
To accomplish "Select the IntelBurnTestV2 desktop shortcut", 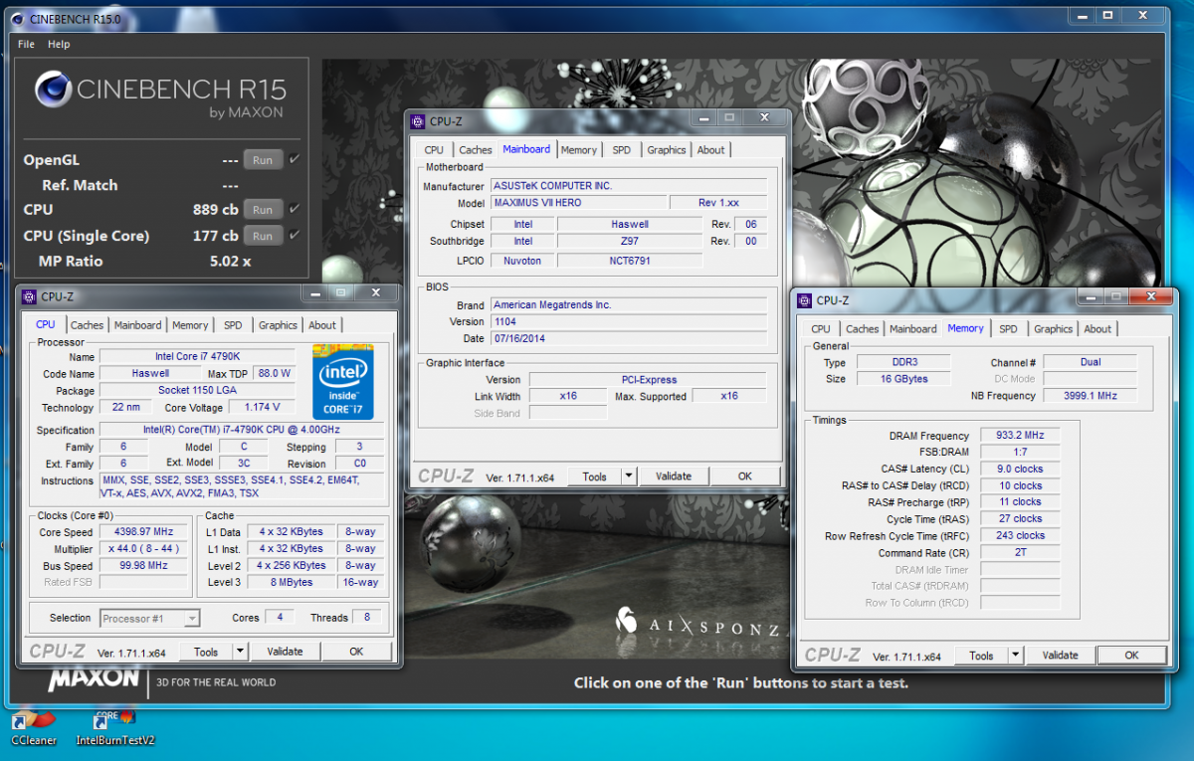I will tap(115, 727).
